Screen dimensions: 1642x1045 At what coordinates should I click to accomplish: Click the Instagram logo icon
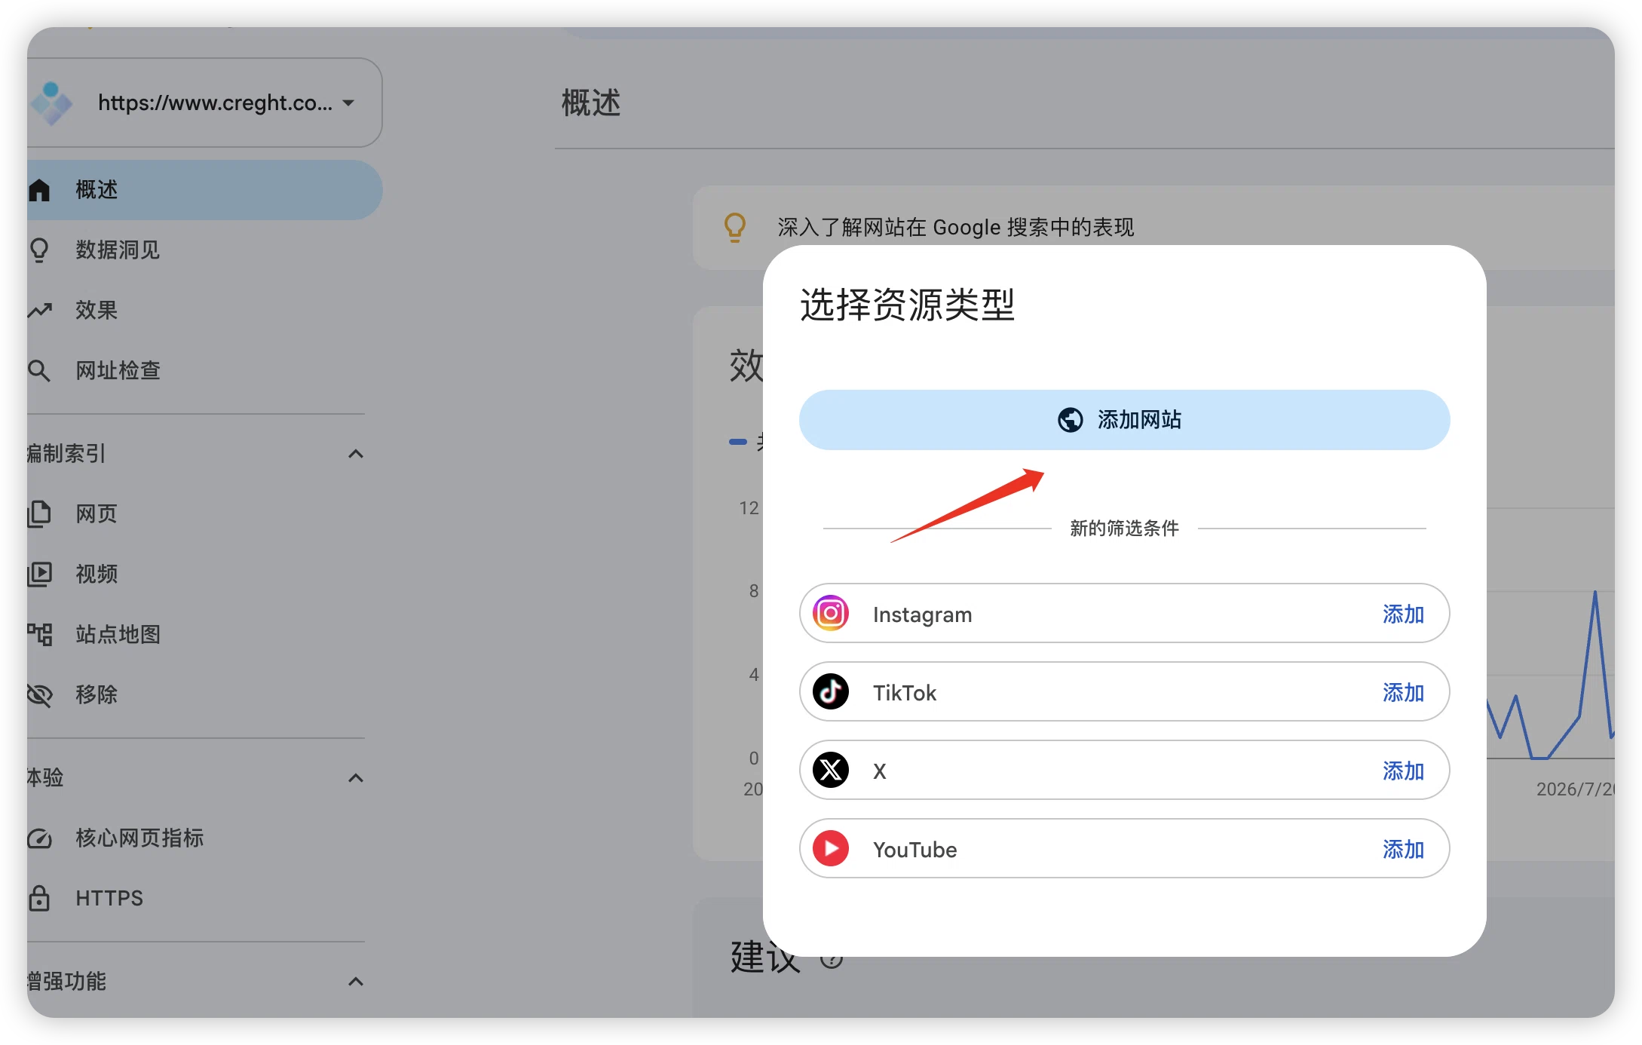pyautogui.click(x=831, y=614)
